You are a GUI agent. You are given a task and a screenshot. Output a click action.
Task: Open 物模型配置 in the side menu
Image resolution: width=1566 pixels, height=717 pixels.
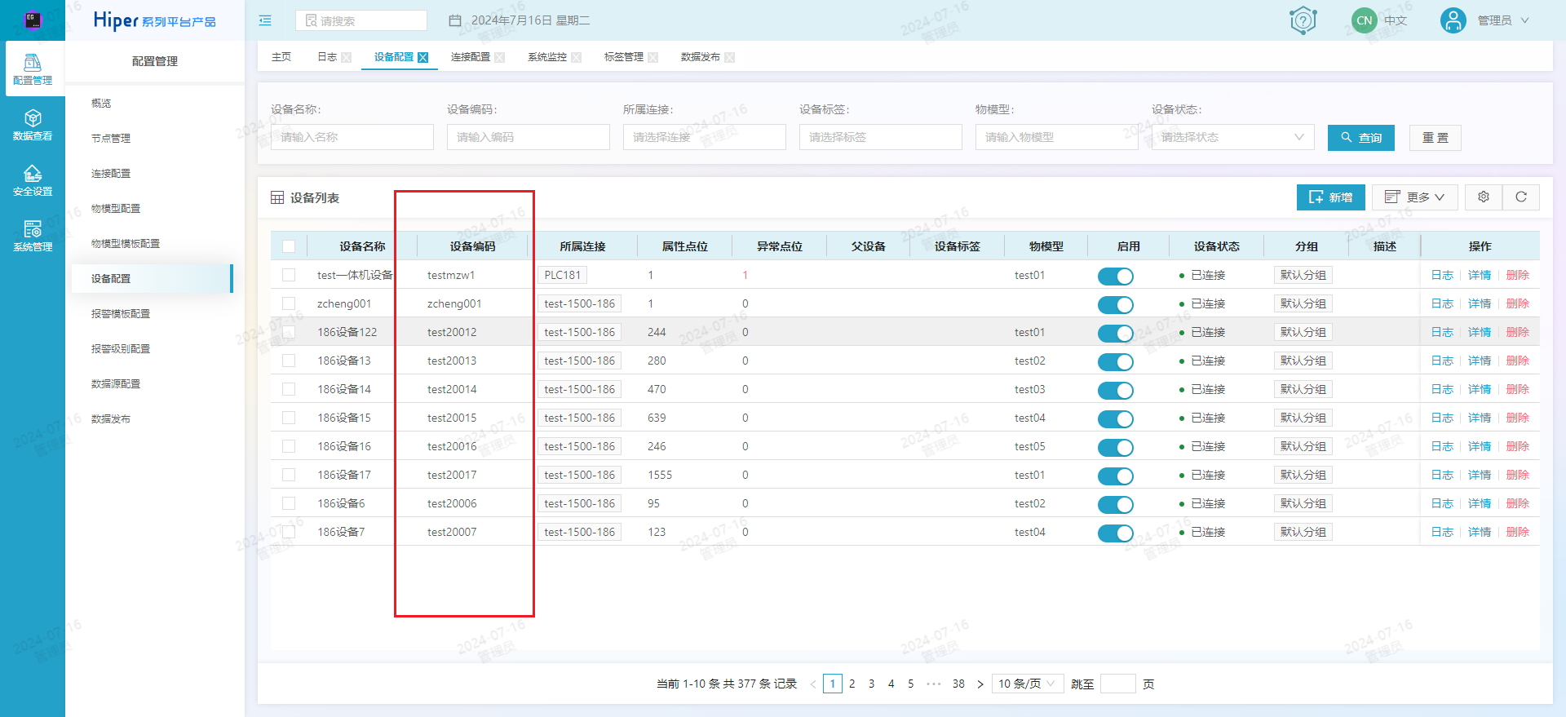[116, 209]
